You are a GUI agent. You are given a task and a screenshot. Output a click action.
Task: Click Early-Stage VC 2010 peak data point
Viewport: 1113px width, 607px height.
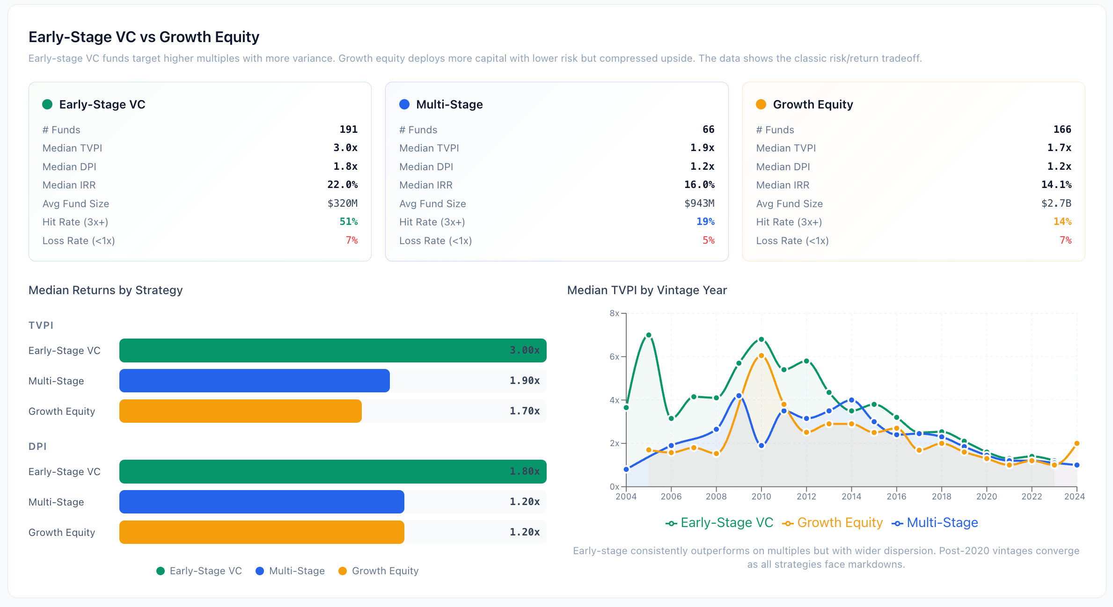click(x=762, y=340)
